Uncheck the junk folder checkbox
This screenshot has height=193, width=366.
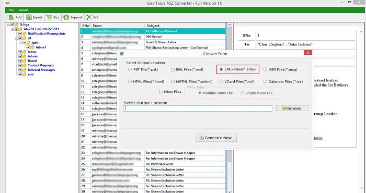click(24, 43)
